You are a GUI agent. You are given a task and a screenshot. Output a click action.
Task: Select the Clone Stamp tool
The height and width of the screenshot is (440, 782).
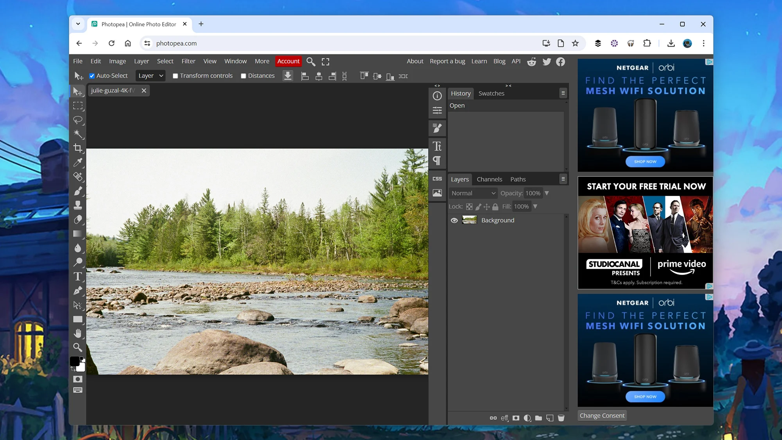tap(78, 205)
